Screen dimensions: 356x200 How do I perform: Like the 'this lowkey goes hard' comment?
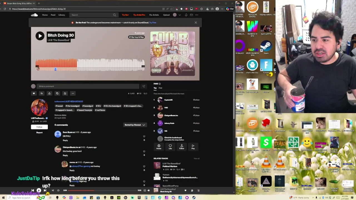144,151
